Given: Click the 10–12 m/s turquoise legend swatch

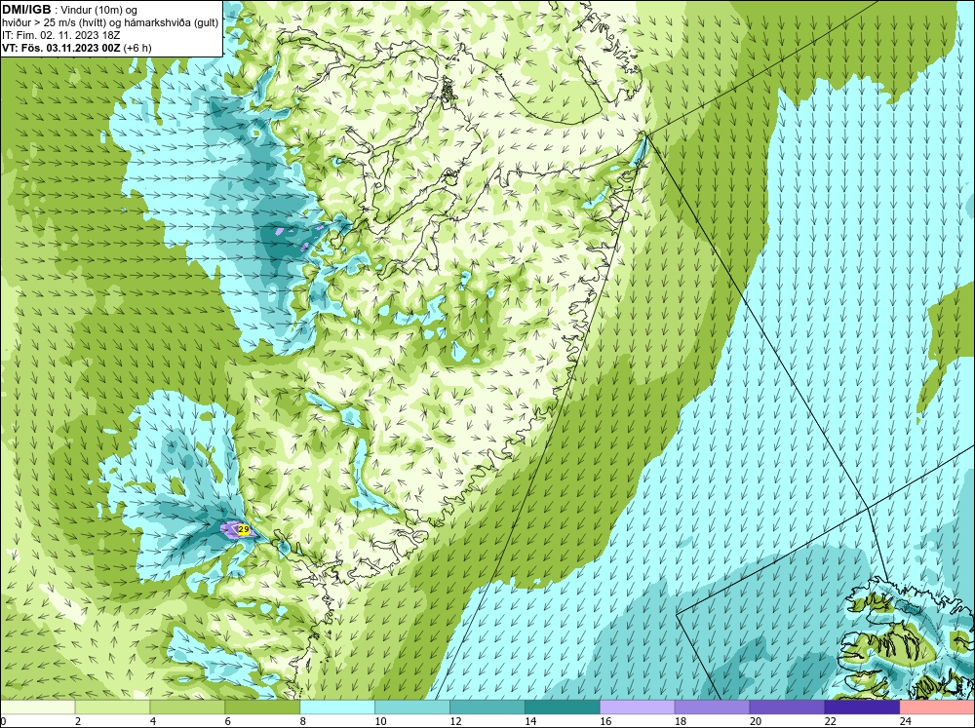Looking at the screenshot, I should tap(412, 709).
